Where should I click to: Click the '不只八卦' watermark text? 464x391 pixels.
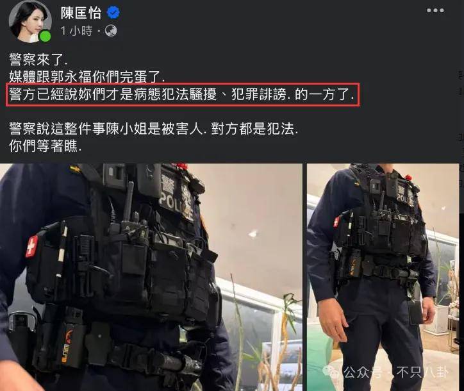coord(422,372)
